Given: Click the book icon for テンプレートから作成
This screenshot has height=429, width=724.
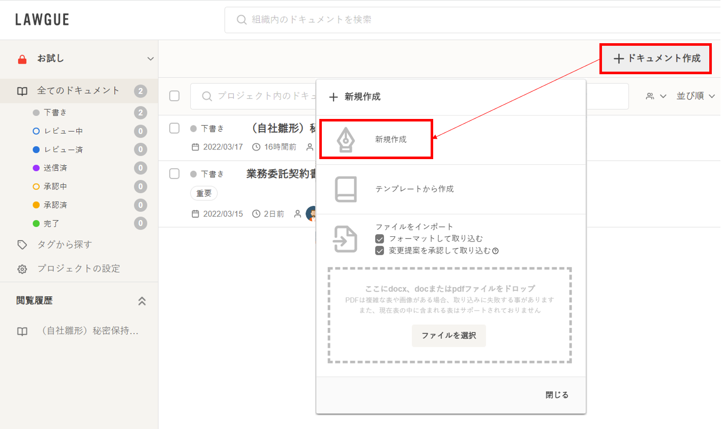Looking at the screenshot, I should (x=346, y=189).
